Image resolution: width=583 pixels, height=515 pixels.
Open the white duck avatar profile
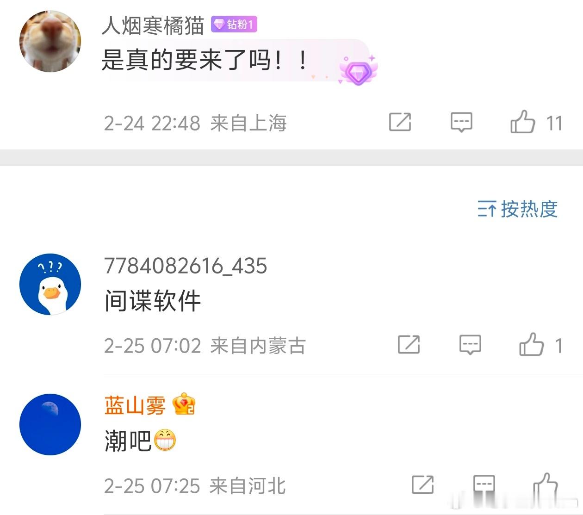pyautogui.click(x=50, y=284)
